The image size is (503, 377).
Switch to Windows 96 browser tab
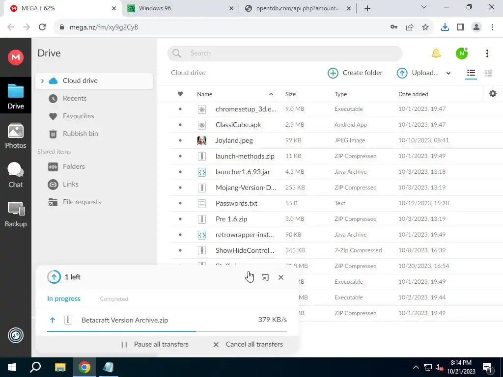(180, 8)
